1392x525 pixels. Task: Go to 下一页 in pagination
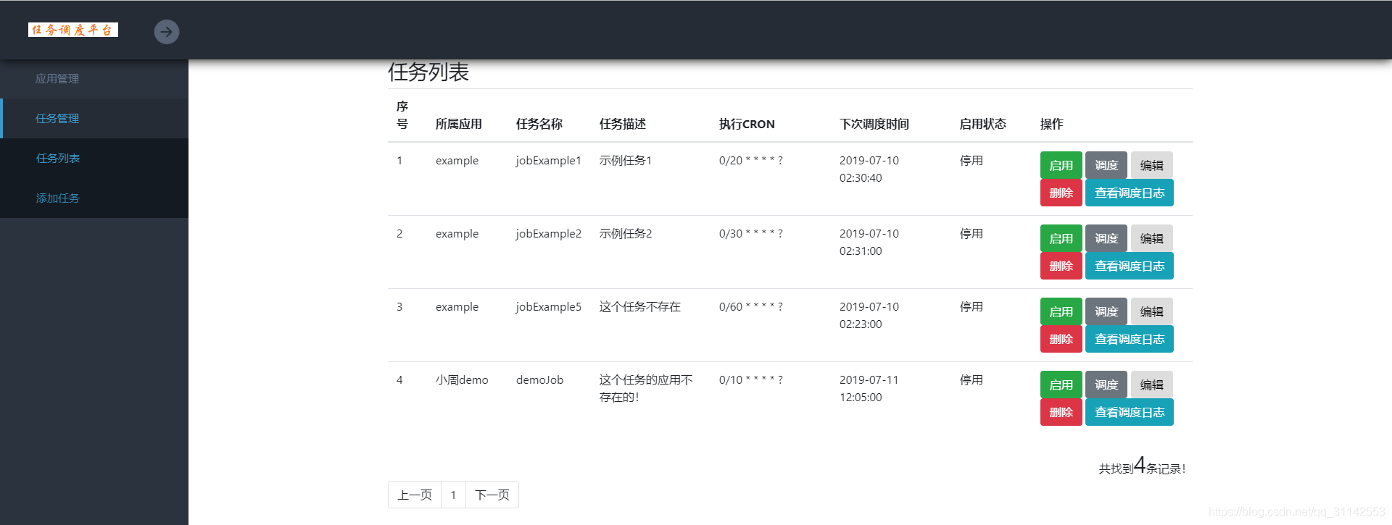pos(492,495)
